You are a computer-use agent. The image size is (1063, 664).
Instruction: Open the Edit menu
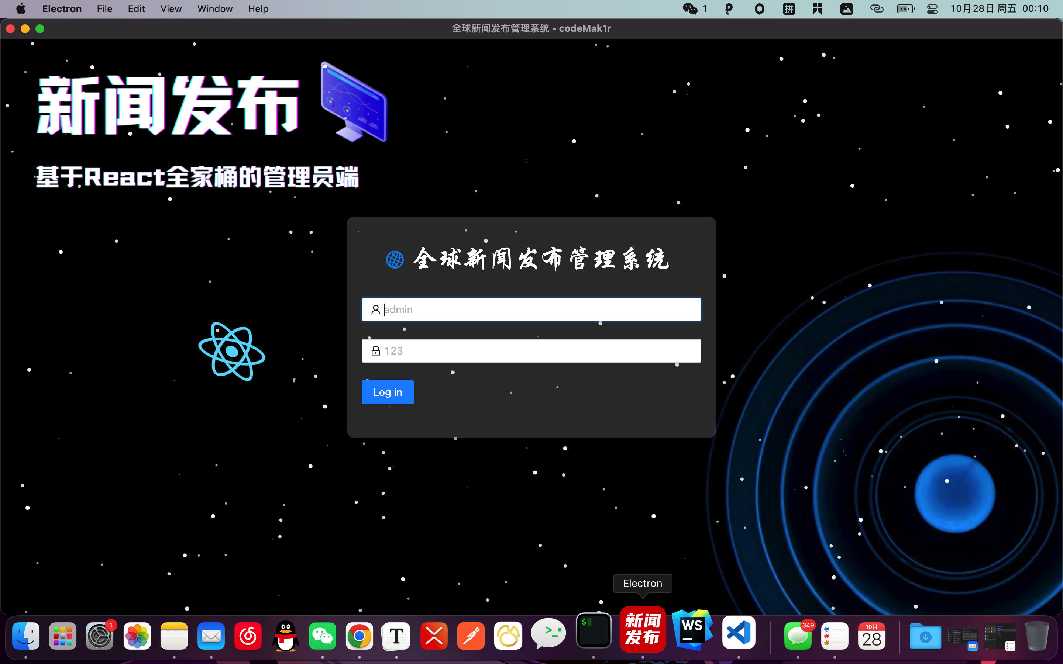(x=136, y=9)
